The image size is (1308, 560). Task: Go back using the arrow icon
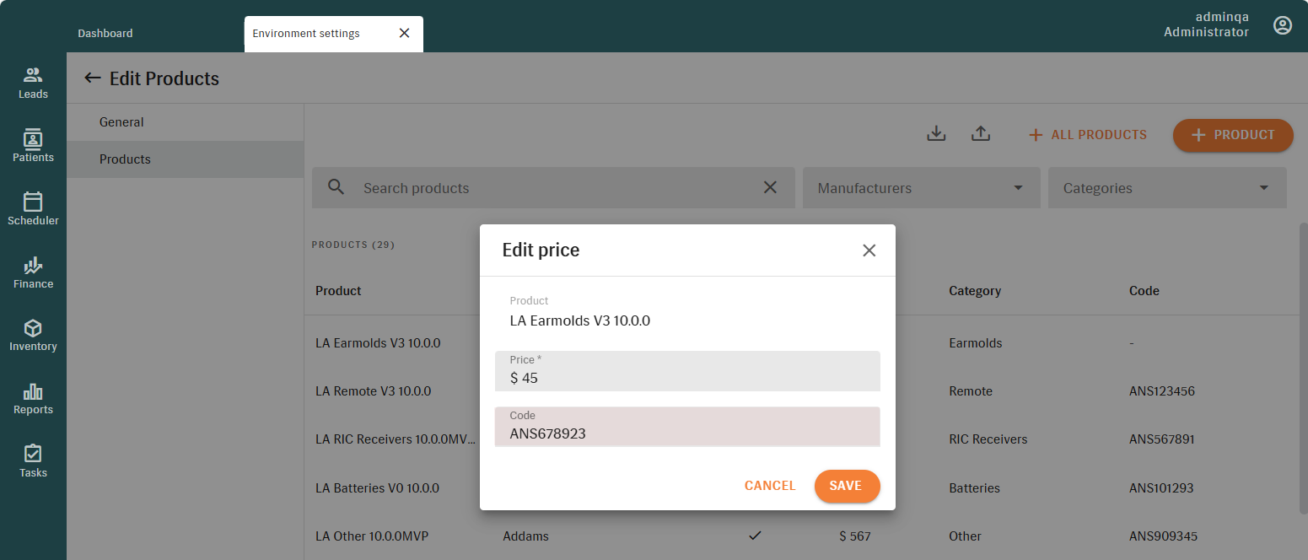click(93, 78)
